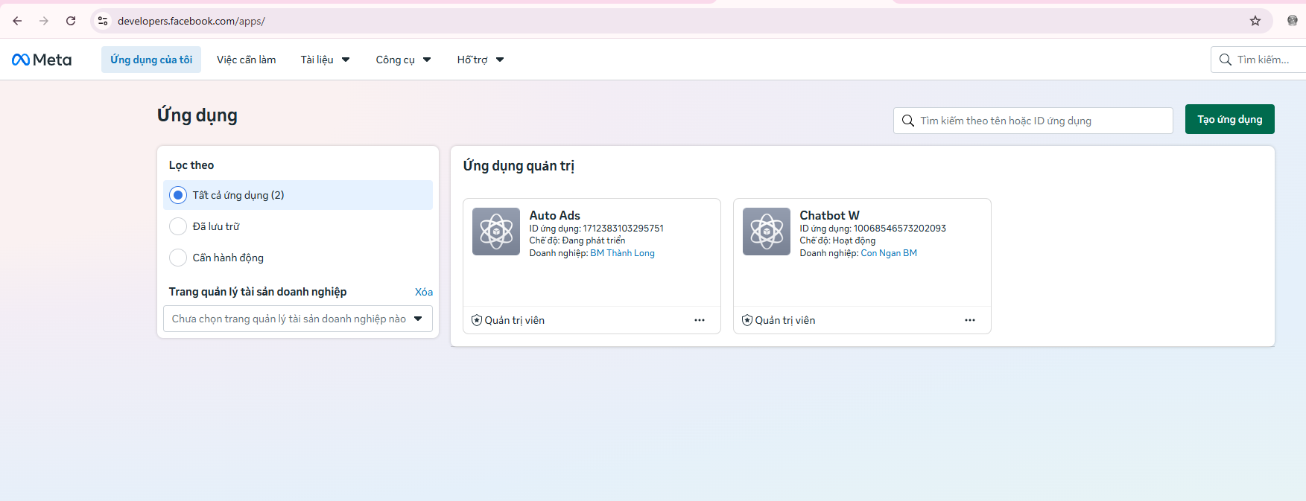The width and height of the screenshot is (1306, 501).
Task: Open the Auto Ads app icon
Action: (x=496, y=232)
